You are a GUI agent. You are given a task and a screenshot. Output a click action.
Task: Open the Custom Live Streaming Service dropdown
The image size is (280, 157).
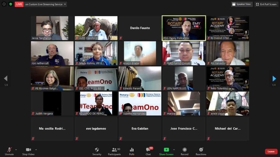point(65,4)
